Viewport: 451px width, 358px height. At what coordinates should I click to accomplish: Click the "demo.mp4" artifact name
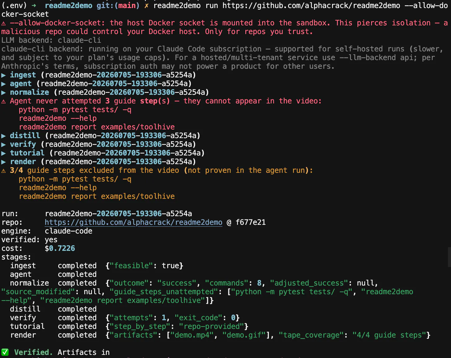(192, 335)
